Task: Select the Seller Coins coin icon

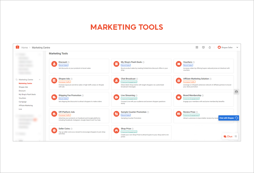Action: click(x=54, y=130)
